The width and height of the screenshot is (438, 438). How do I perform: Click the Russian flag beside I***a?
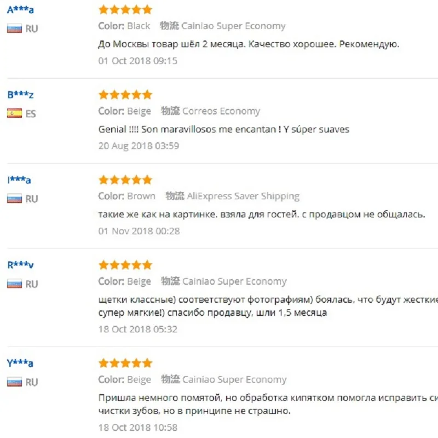click(14, 199)
